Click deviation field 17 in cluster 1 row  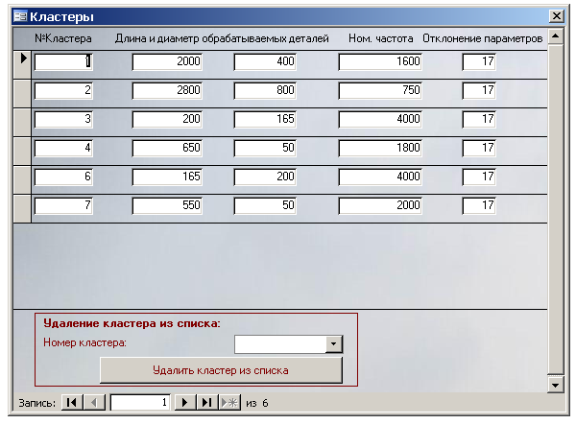tap(479, 61)
